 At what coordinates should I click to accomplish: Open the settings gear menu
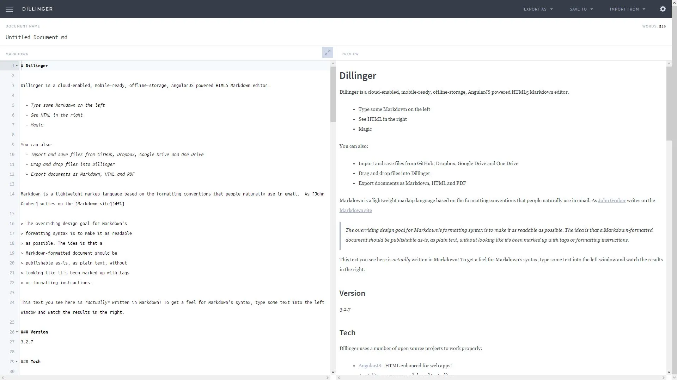coord(663,9)
